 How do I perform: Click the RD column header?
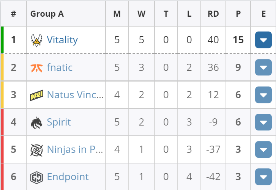pyautogui.click(x=213, y=14)
